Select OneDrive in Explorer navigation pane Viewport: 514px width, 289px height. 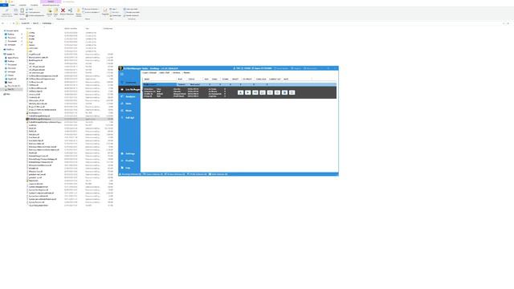10,50
